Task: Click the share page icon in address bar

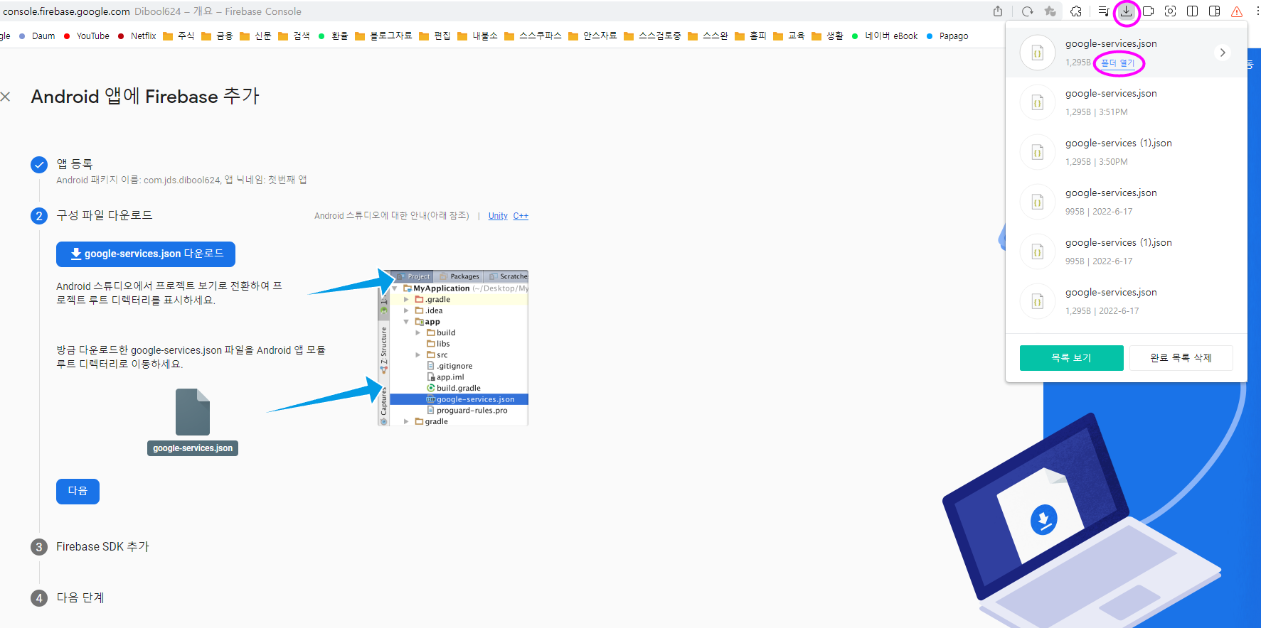Action: coord(998,11)
